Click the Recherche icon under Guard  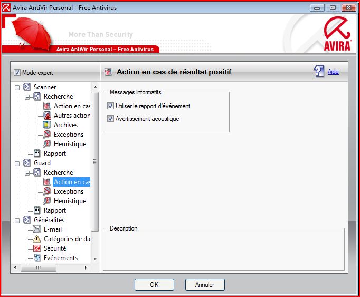coord(36,173)
